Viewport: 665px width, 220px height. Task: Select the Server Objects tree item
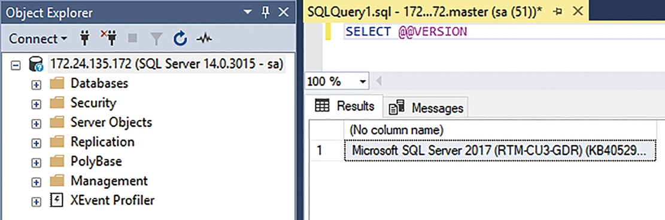(111, 123)
